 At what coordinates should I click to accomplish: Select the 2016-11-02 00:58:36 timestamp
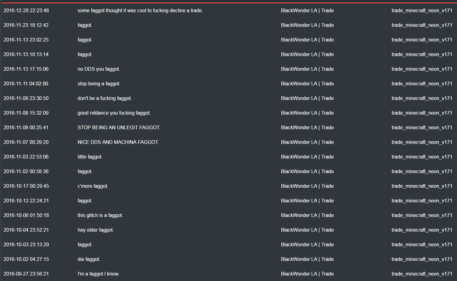[26, 171]
